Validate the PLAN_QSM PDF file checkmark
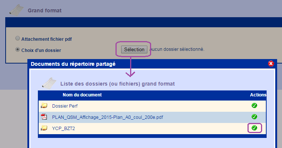Screen dimensions: 282x148 254,117
